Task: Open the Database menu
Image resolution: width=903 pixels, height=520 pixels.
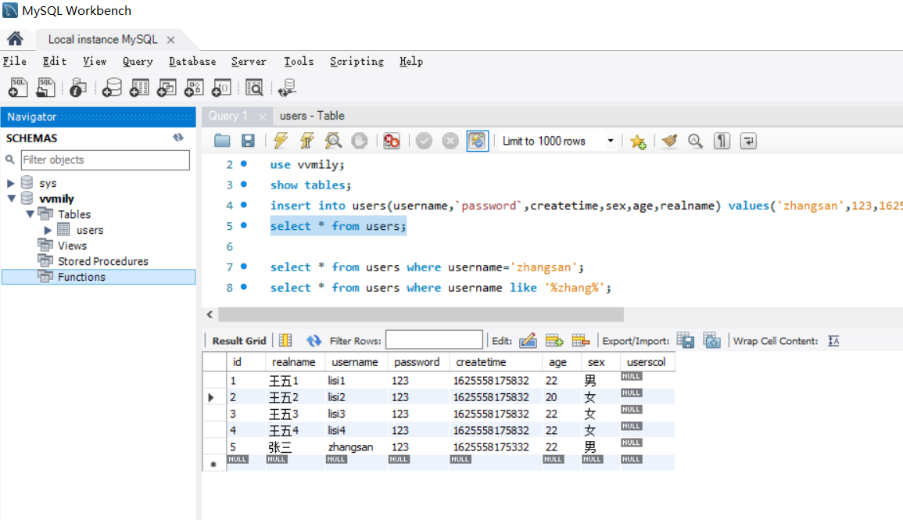Action: point(192,61)
